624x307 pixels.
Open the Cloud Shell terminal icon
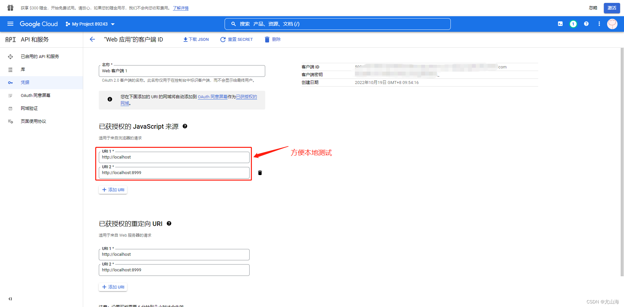[560, 24]
